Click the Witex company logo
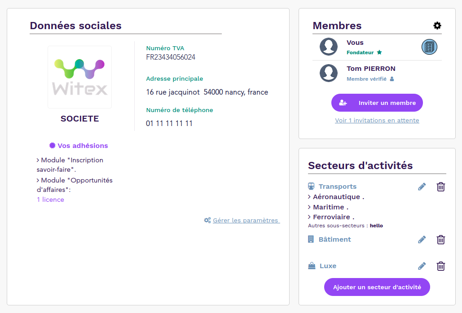Image resolution: width=462 pixels, height=313 pixels. point(79,77)
